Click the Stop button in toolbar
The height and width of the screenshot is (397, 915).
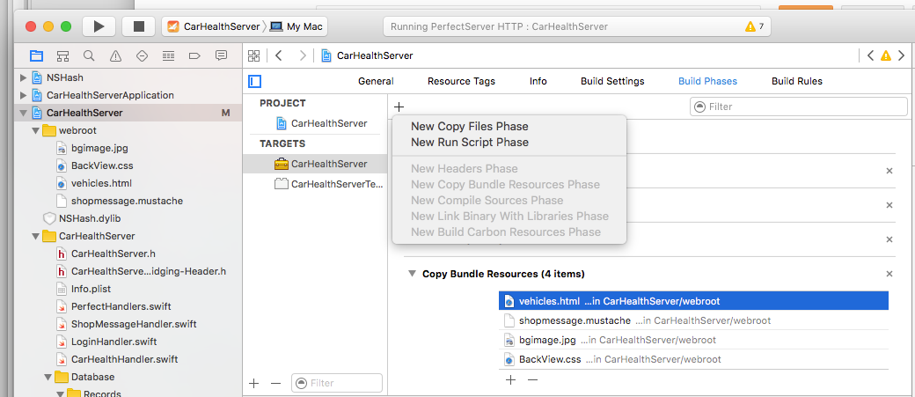pos(138,26)
